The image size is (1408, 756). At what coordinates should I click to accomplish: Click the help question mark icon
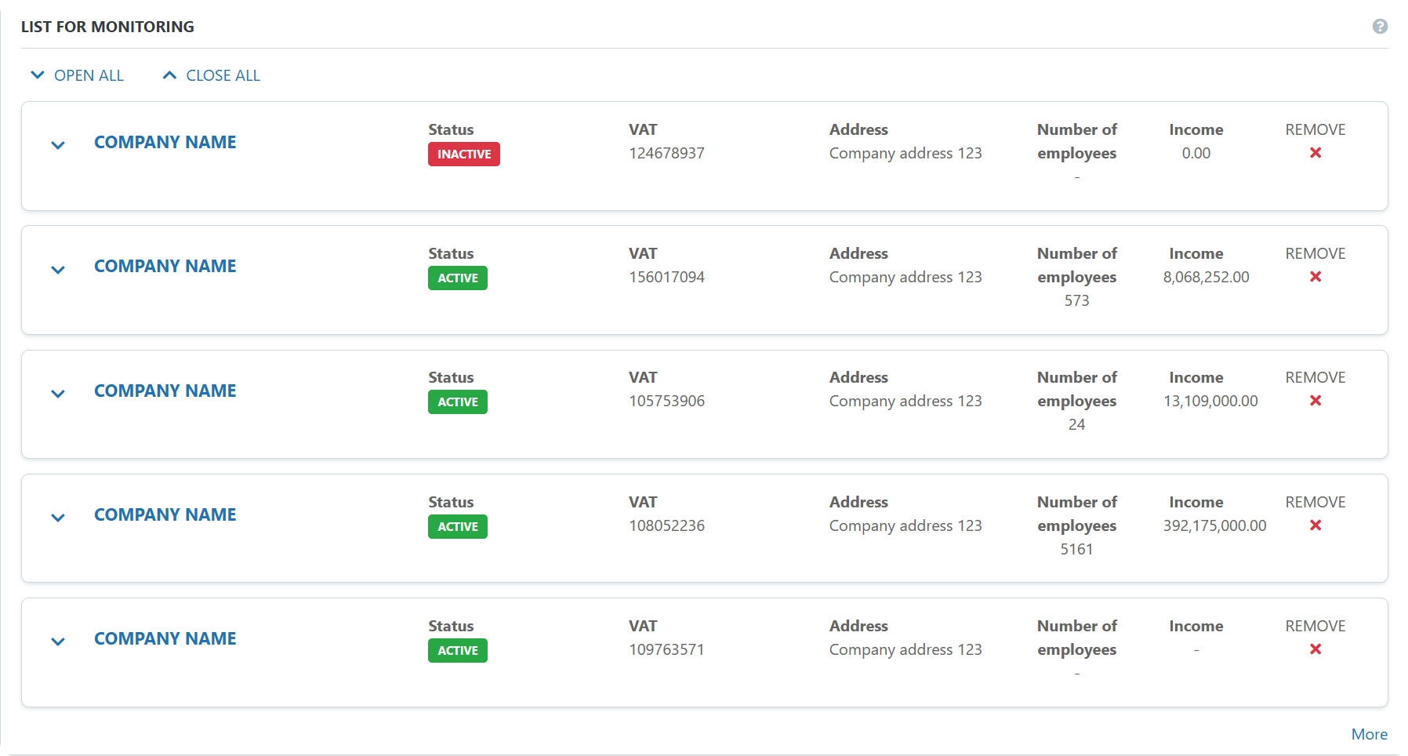click(x=1380, y=27)
